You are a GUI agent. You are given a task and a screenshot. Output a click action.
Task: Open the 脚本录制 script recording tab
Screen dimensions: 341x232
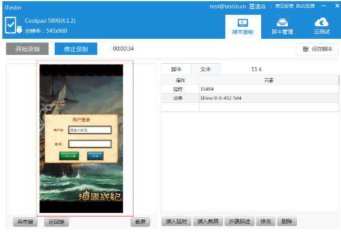[x=243, y=27]
